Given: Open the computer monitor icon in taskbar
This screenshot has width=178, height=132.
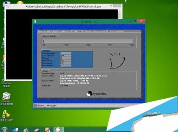Looking at the screenshot, I should pos(15,130).
